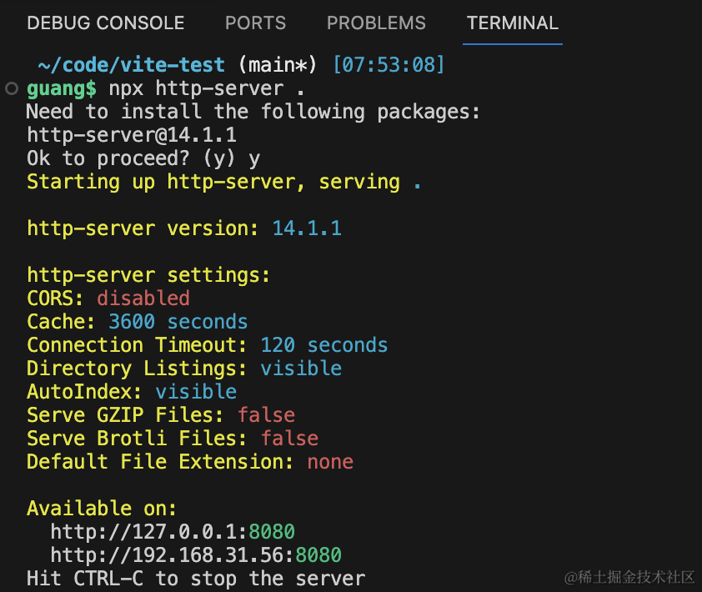This screenshot has width=702, height=592.
Task: Open the http://192.168.31.56:8080 link
Action: coord(196,555)
